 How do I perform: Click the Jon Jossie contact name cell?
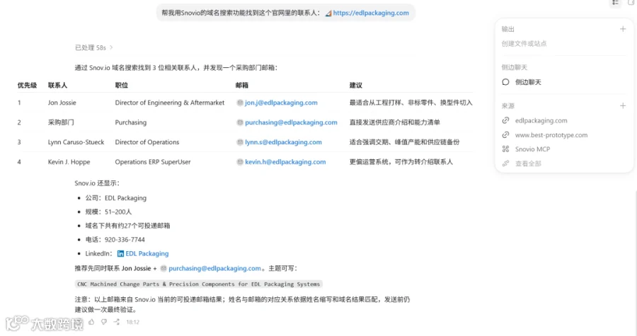(x=62, y=103)
